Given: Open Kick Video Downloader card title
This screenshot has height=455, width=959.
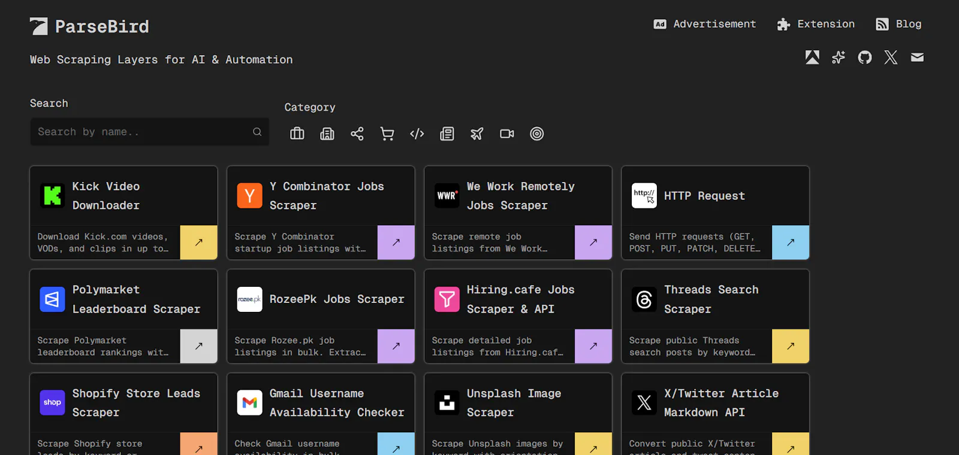Looking at the screenshot, I should point(106,196).
